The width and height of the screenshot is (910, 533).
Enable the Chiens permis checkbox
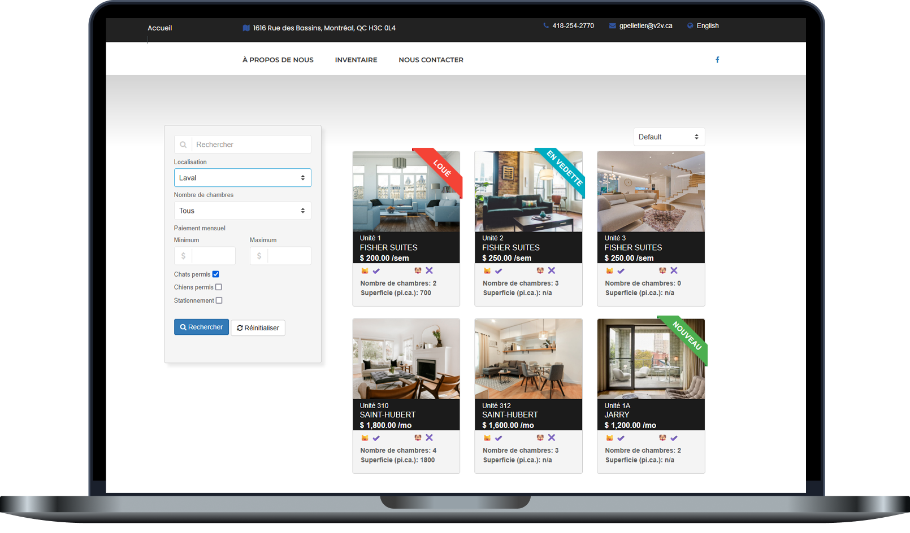pos(219,287)
